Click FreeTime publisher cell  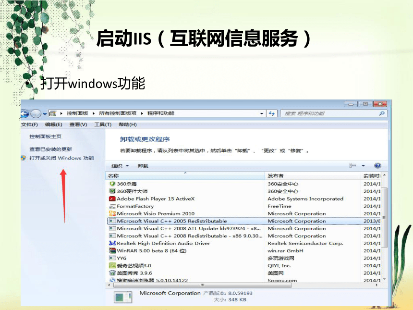coord(279,206)
